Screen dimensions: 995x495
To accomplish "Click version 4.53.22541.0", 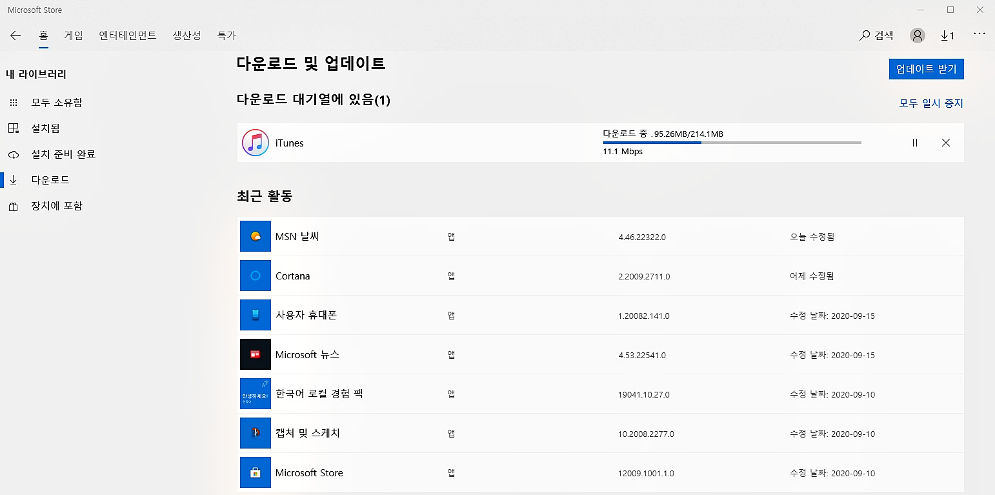I will point(641,355).
